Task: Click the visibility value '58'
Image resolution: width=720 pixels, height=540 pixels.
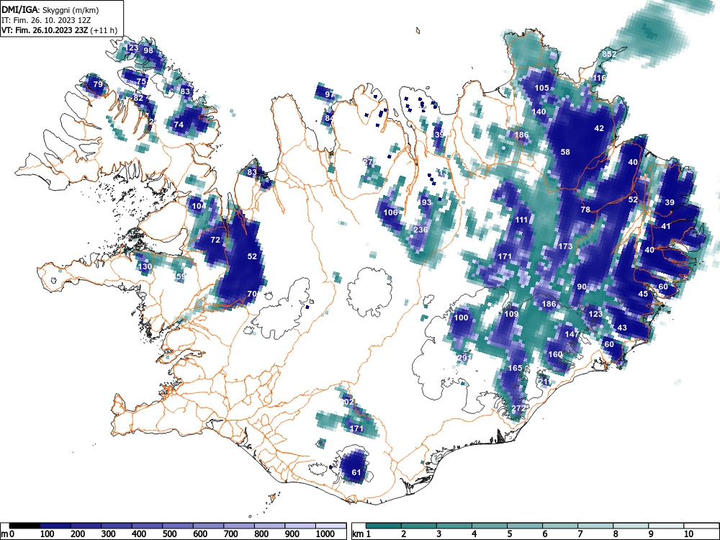Action: point(565,152)
